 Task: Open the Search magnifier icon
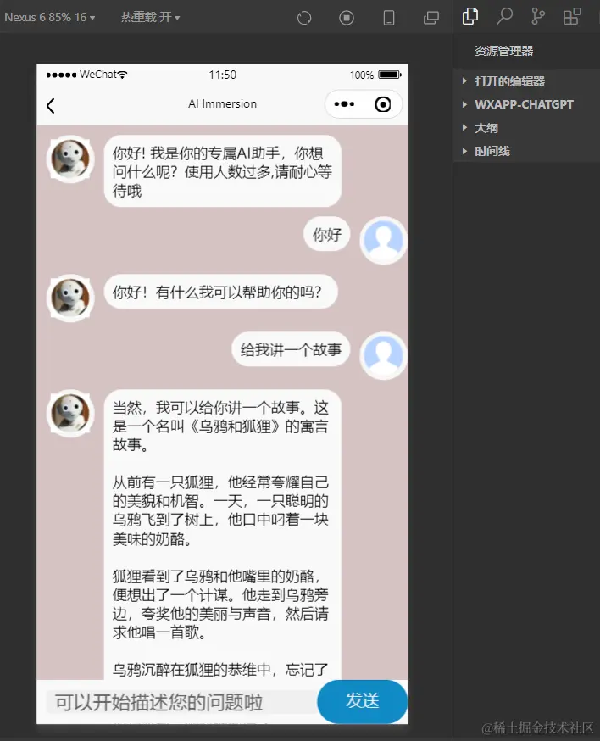pyautogui.click(x=504, y=17)
